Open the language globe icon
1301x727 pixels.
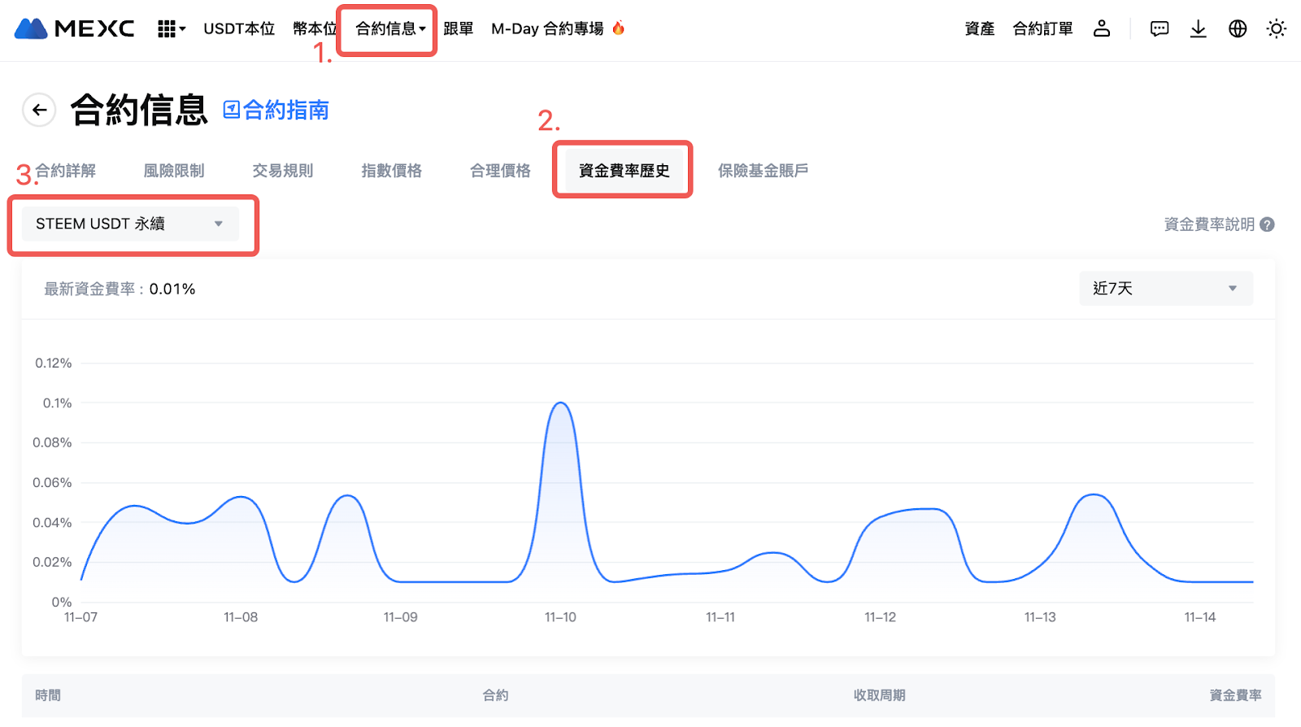[1238, 29]
